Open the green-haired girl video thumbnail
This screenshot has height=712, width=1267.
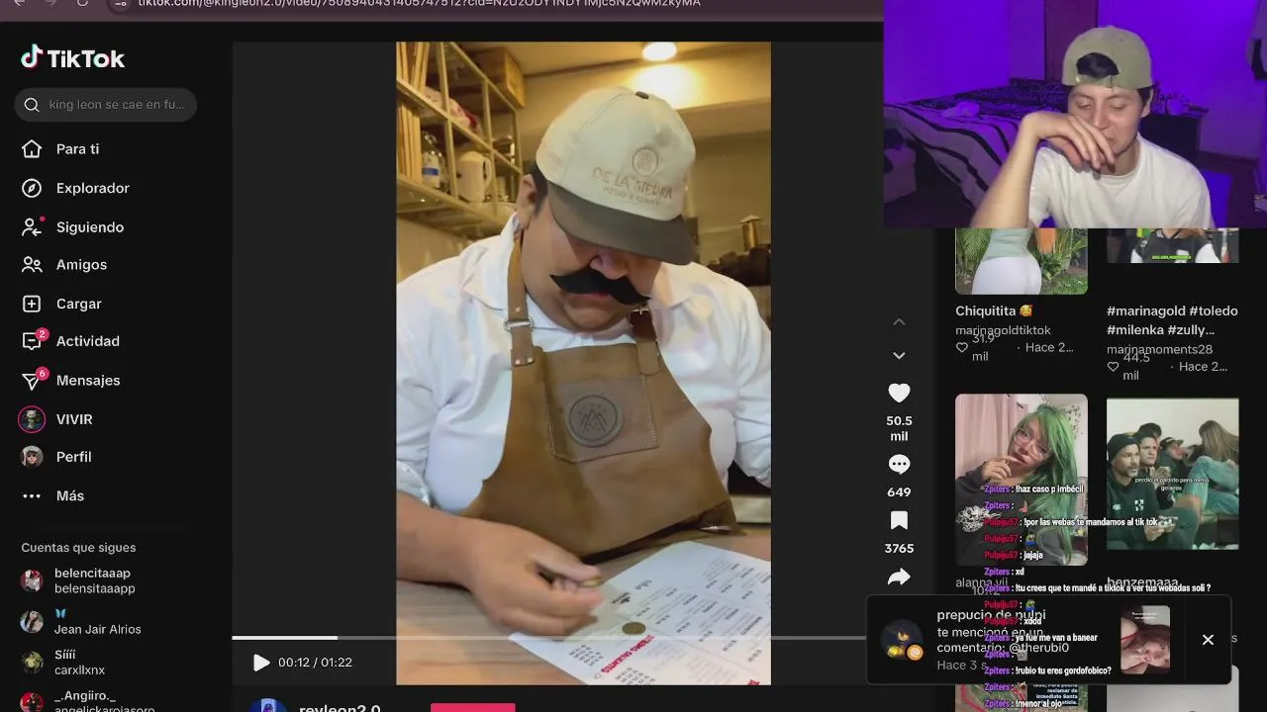[x=1021, y=480]
